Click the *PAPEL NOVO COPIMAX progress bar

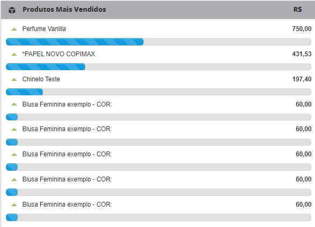point(159,66)
